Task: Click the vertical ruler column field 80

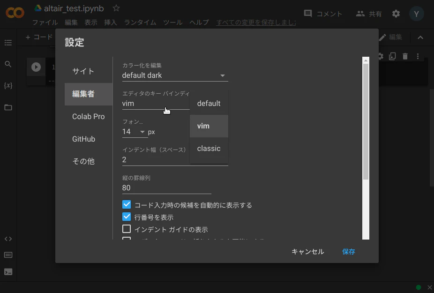Action: [x=167, y=188]
